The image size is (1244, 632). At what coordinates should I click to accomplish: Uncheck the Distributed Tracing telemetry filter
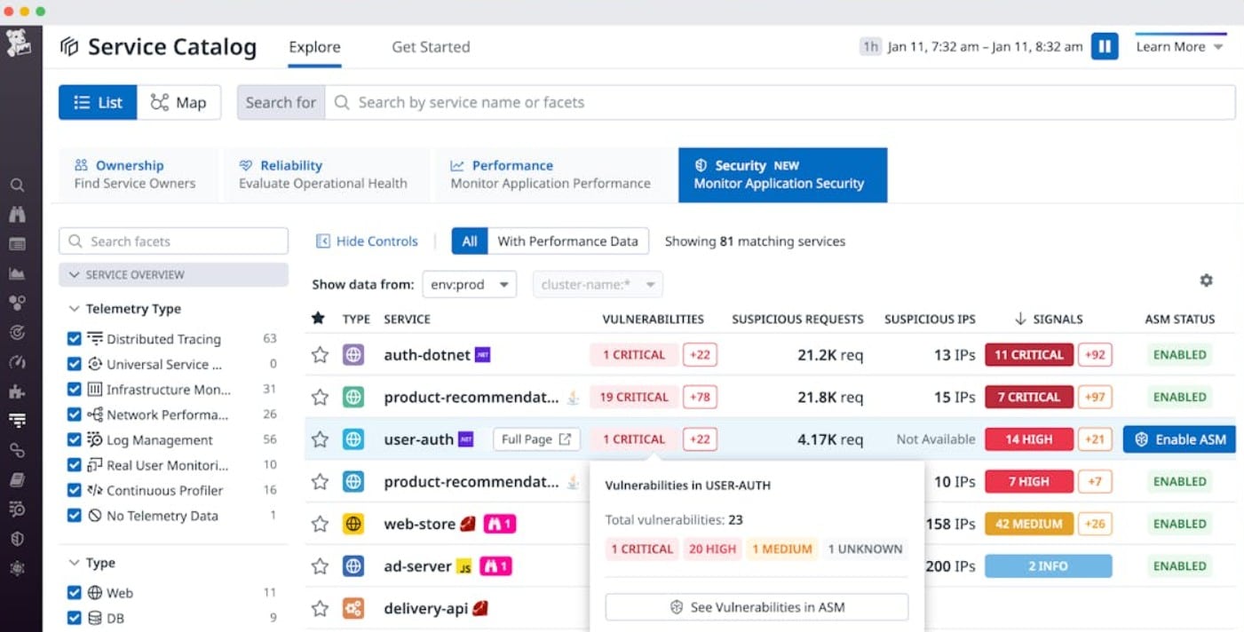[75, 338]
